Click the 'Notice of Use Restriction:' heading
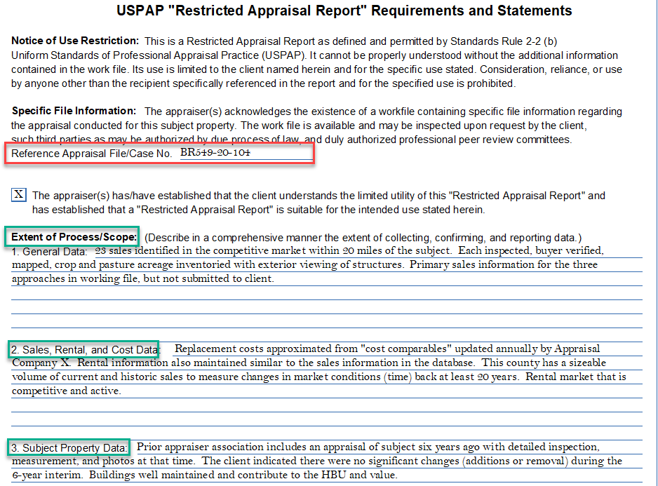Image resolution: width=658 pixels, height=486 pixels. point(75,41)
